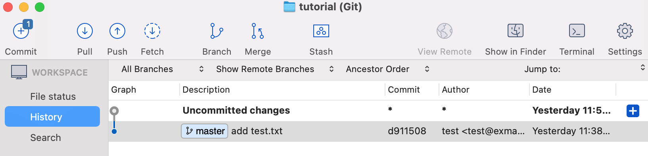Select the master branch tag
Viewport: 648px width, 156px height.
coord(205,131)
